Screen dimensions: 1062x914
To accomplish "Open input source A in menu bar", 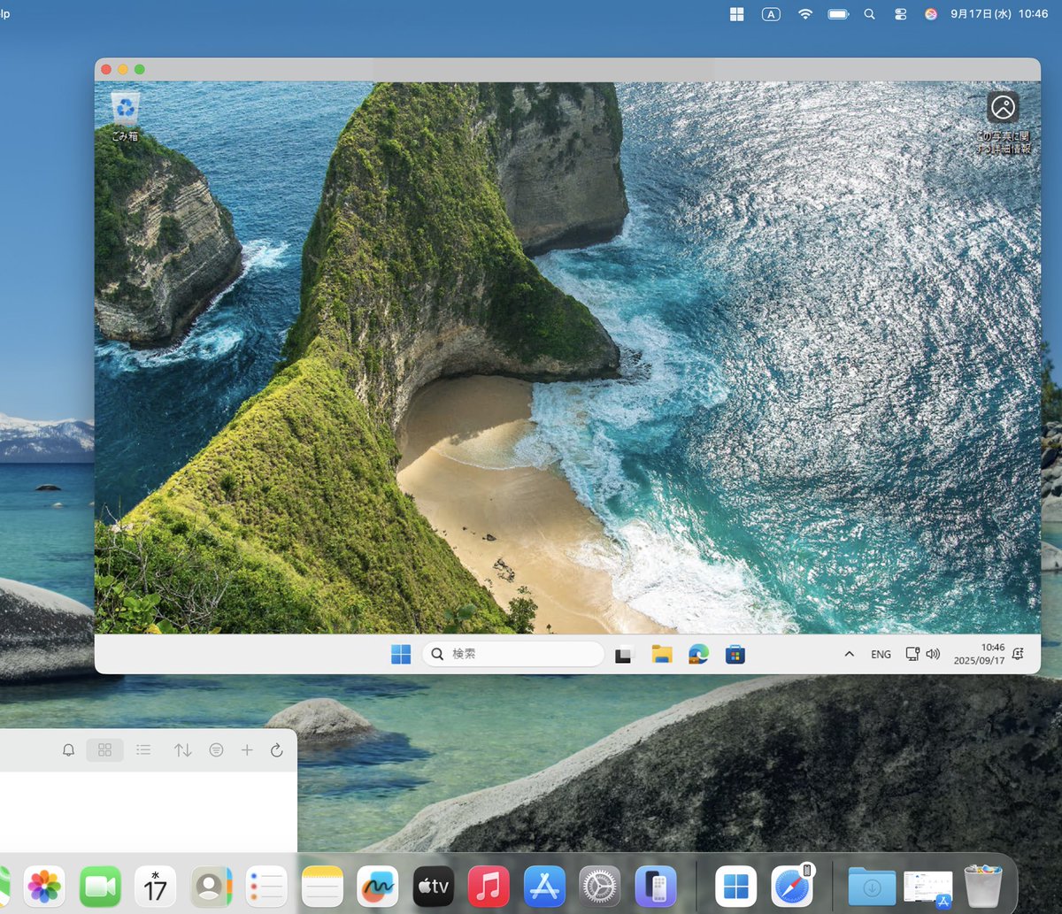I will (771, 14).
